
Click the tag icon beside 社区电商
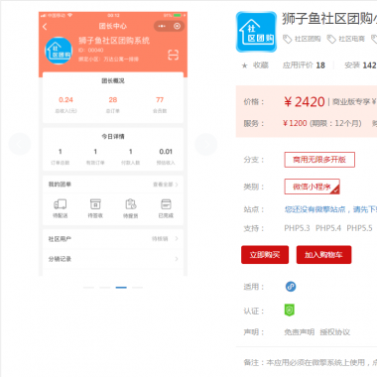(331, 39)
